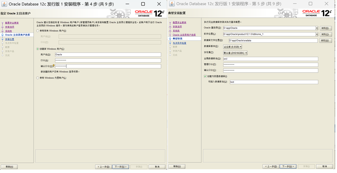This screenshot has height=173, width=337.
Task: Go to 系统类 step in step 5 window
Action: (176, 31)
